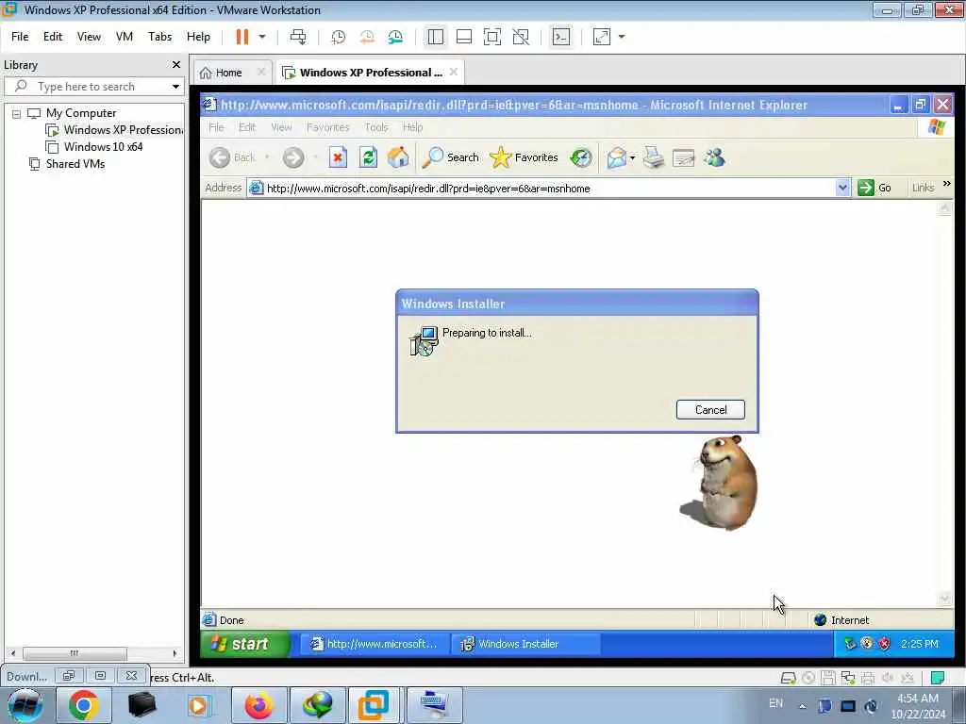The width and height of the screenshot is (966, 724).
Task: Click the IE Go button
Action: click(874, 188)
